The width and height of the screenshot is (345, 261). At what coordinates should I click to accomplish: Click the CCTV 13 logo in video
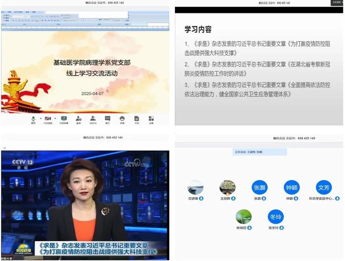22,164
